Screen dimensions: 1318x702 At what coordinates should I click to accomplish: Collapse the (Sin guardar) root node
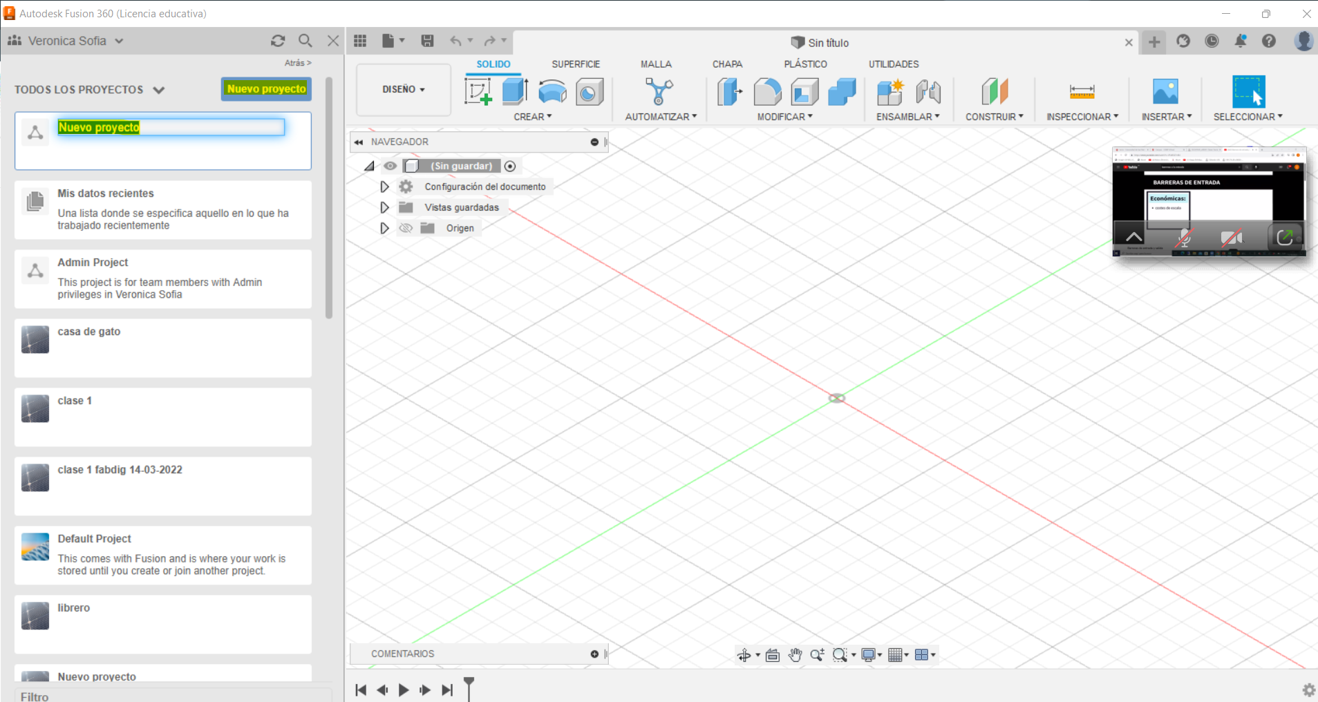coord(369,166)
